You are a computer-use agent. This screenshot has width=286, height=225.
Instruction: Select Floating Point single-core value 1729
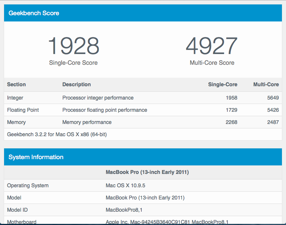coord(231,110)
